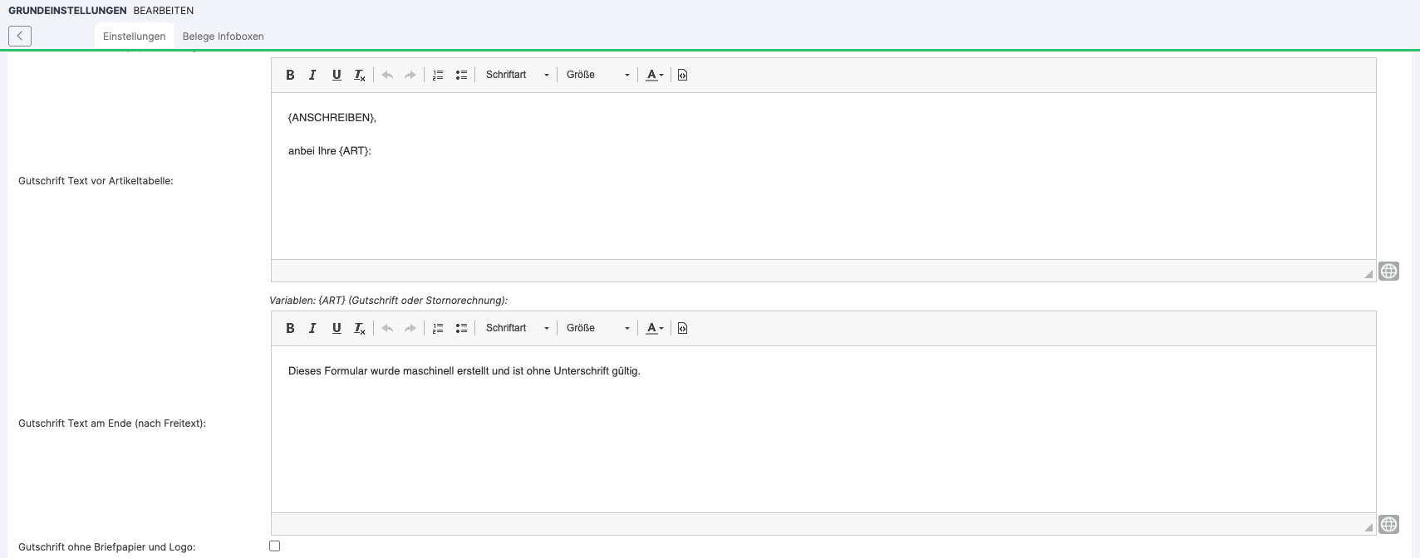1420x558 pixels.
Task: Go back using the left arrow button
Action: (x=20, y=36)
